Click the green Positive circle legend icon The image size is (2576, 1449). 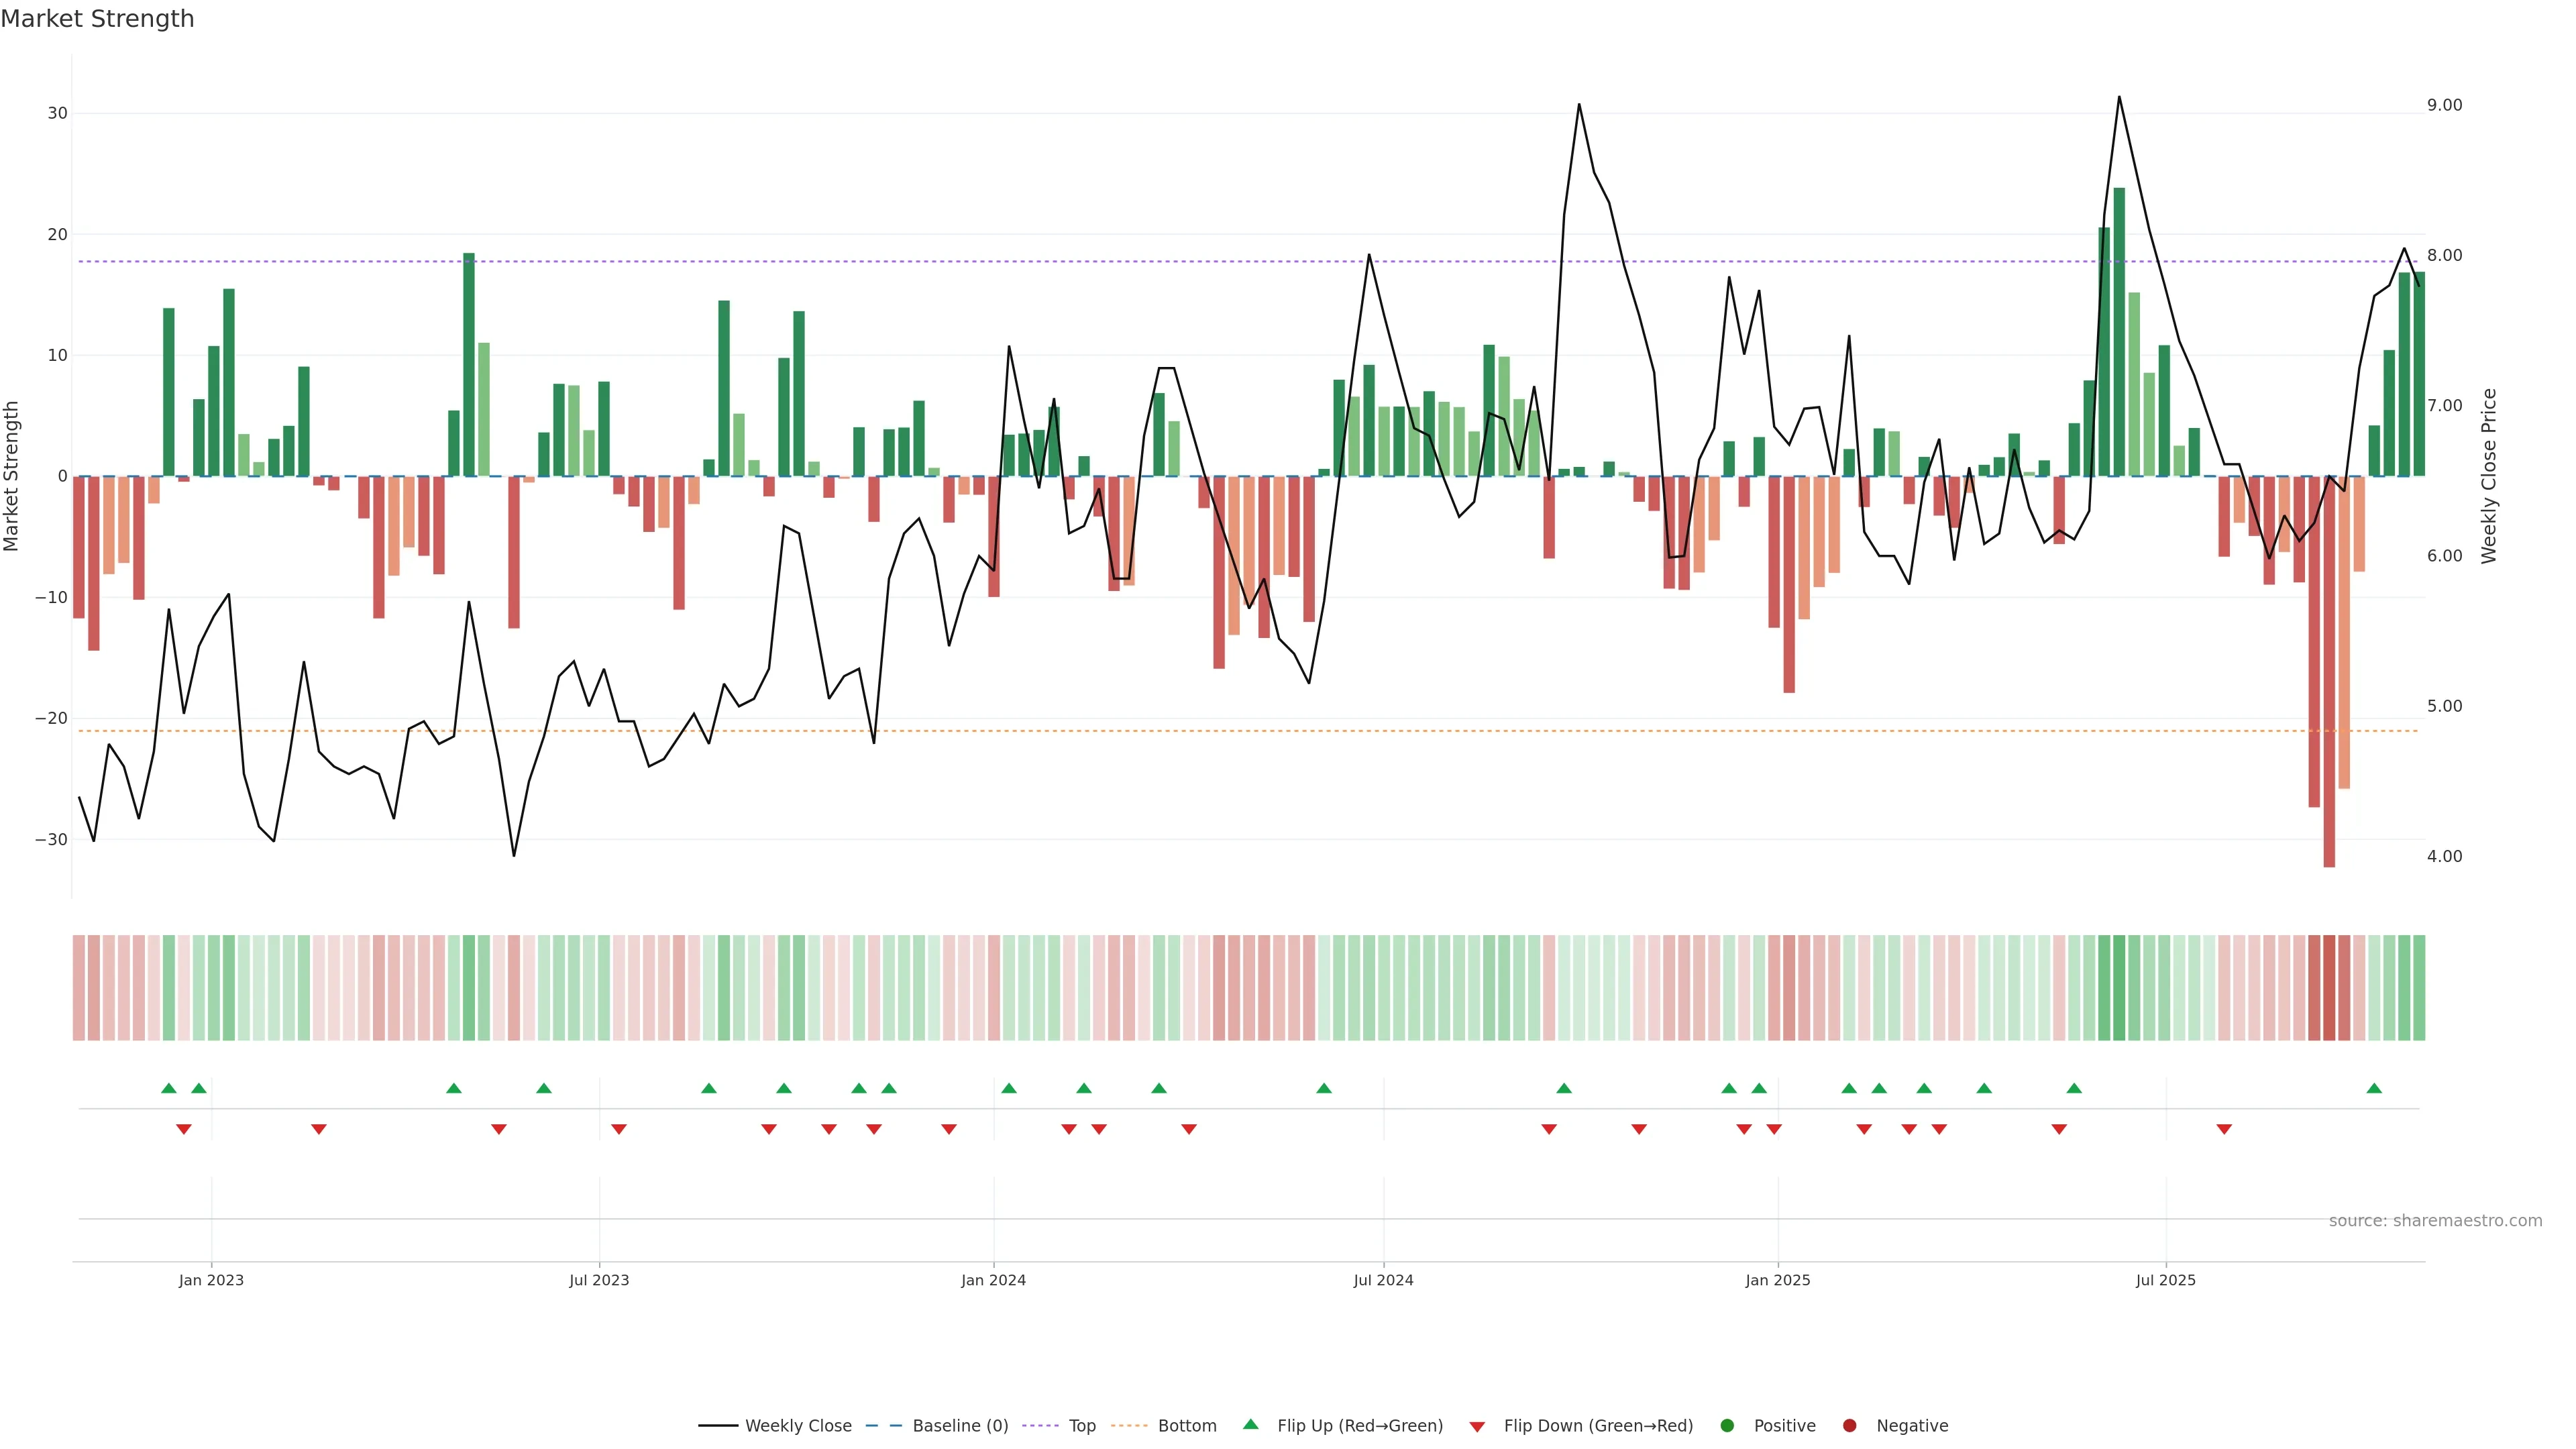tap(1727, 1426)
